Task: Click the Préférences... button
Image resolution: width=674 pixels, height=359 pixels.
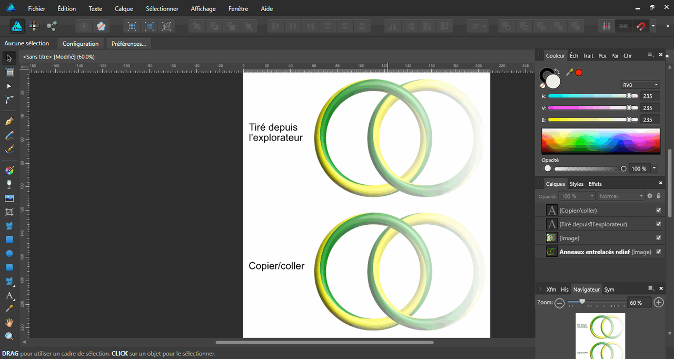Action: tap(128, 44)
